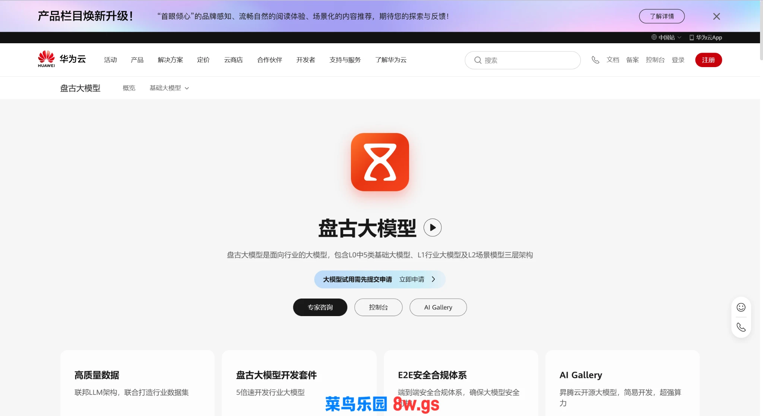The width and height of the screenshot is (763, 416).
Task: Open the 华为云App mobile link
Action: tap(706, 37)
